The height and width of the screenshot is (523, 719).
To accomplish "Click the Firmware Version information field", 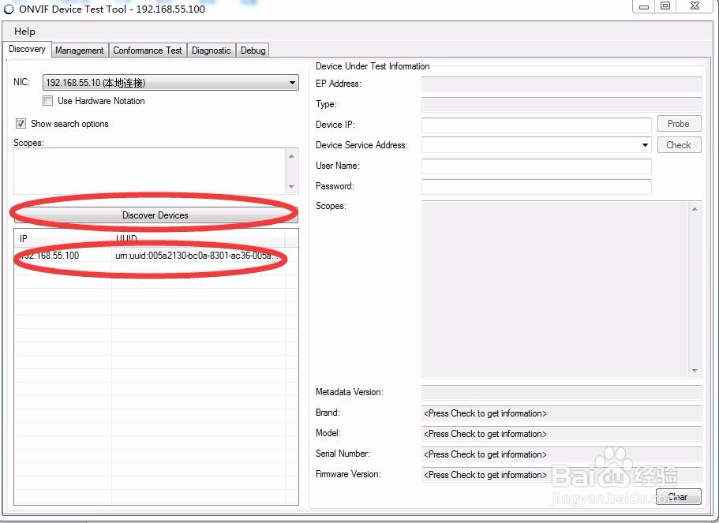I will tap(562, 475).
